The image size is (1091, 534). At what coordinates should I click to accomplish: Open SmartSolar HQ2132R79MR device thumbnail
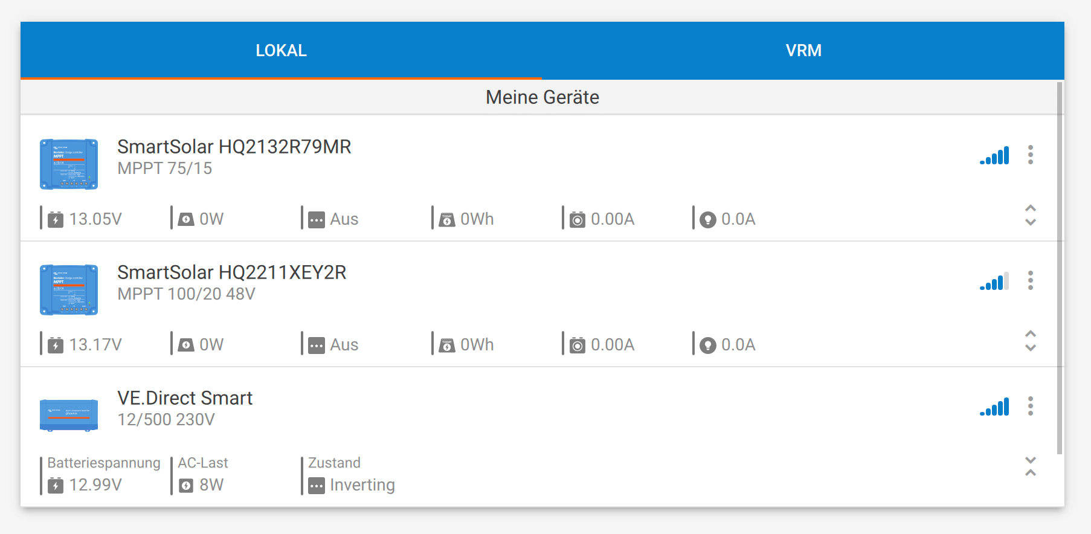click(69, 164)
